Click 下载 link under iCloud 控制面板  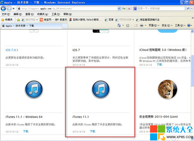159,65
